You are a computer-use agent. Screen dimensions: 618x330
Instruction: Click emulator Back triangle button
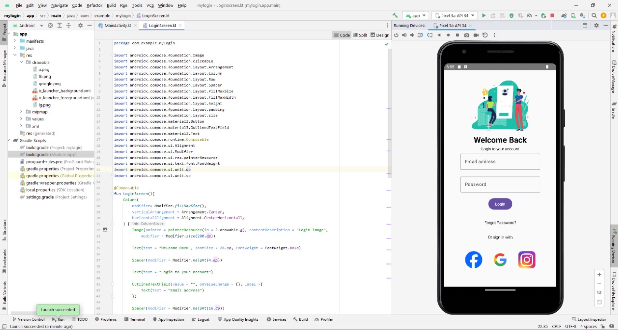pos(439,35)
